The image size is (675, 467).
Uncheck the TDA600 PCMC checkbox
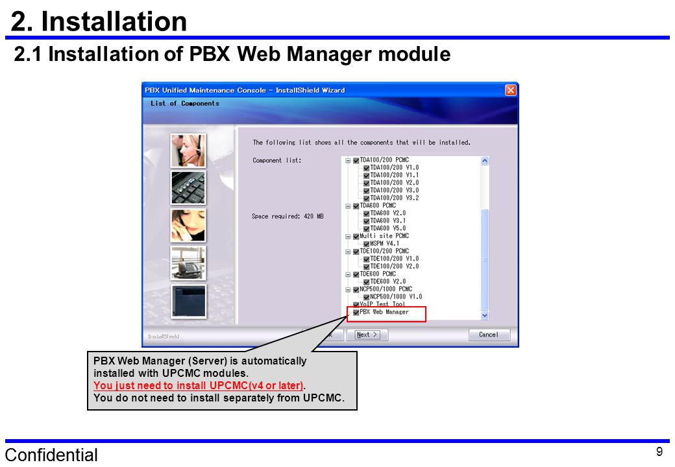click(x=356, y=206)
